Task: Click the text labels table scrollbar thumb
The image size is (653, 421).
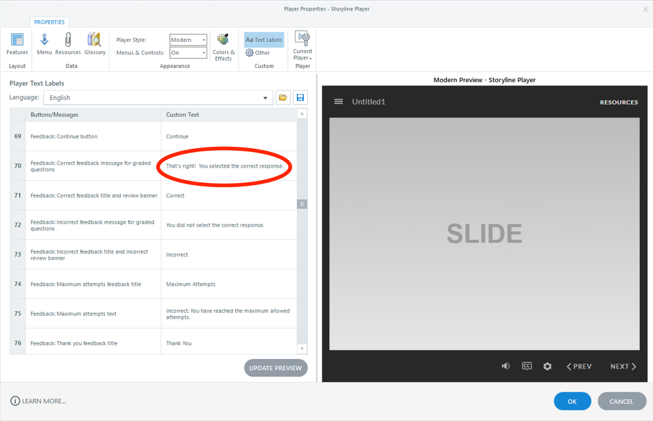Action: coord(302,204)
